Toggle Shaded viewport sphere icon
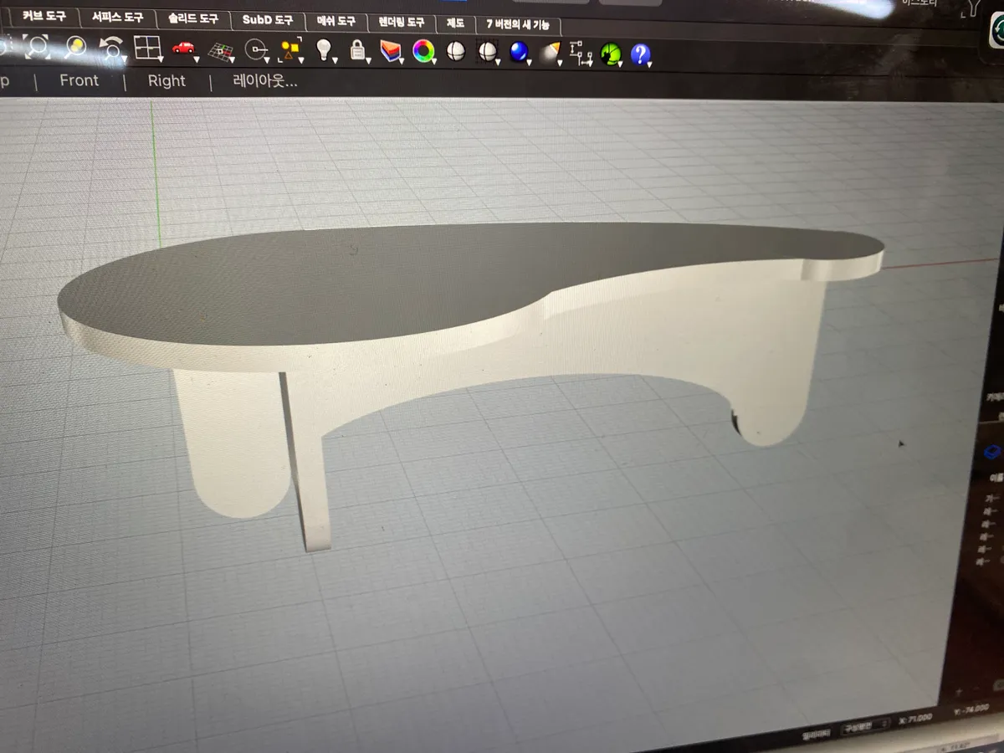1004x753 pixels. tap(455, 52)
